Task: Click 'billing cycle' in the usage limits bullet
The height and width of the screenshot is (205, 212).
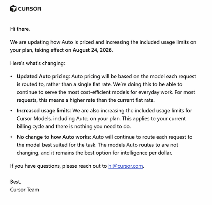Action: pos(30,126)
